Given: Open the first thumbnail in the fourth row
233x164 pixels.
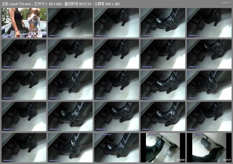Looking at the screenshot, I should 24,116.
